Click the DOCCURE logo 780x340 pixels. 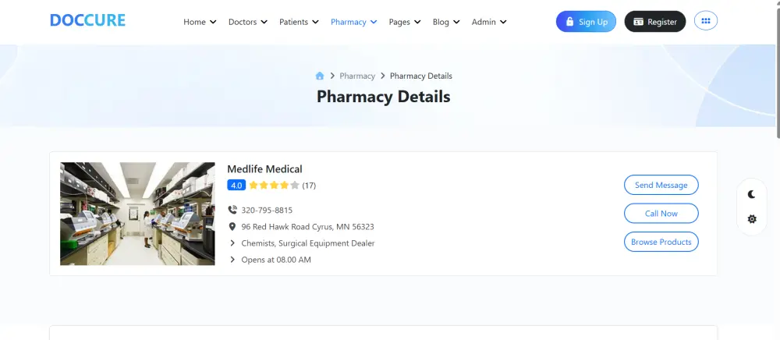click(87, 20)
